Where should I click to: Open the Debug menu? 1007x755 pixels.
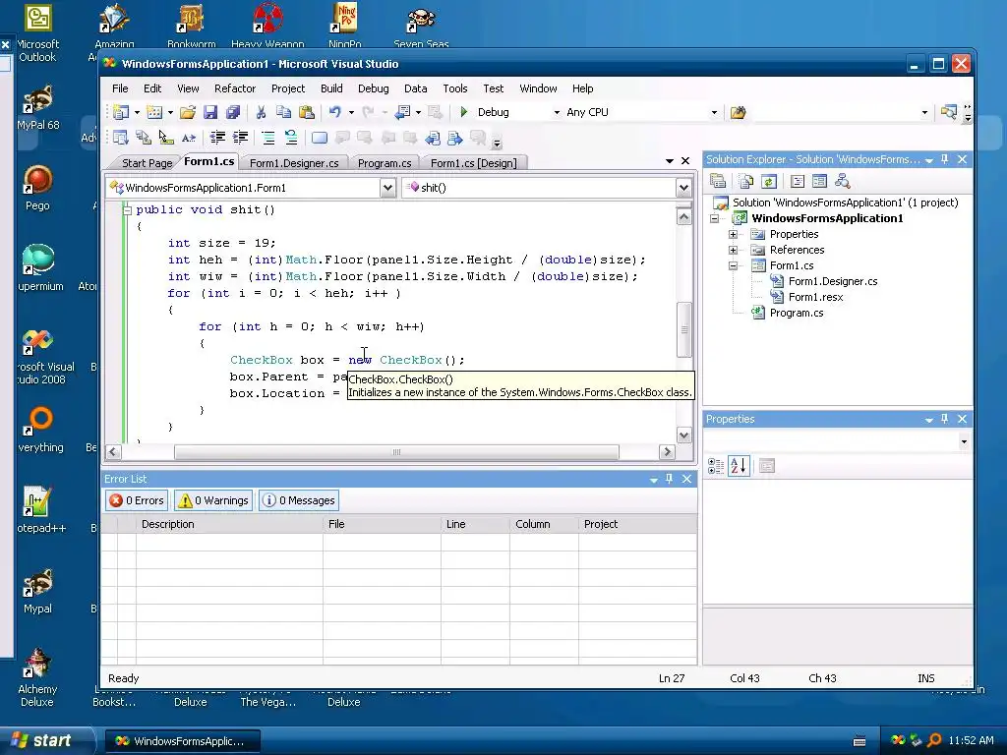[x=373, y=88]
